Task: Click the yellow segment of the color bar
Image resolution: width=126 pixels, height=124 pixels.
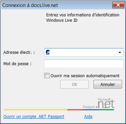Action: [36, 110]
